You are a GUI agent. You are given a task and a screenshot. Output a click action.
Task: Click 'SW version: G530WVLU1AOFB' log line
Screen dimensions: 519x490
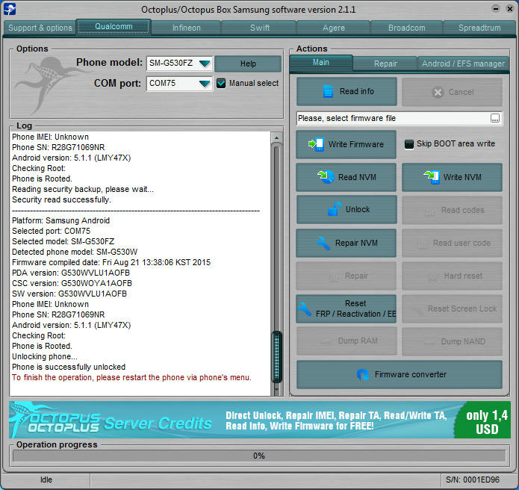click(x=69, y=294)
